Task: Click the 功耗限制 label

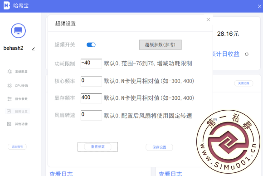Action: coord(65,64)
